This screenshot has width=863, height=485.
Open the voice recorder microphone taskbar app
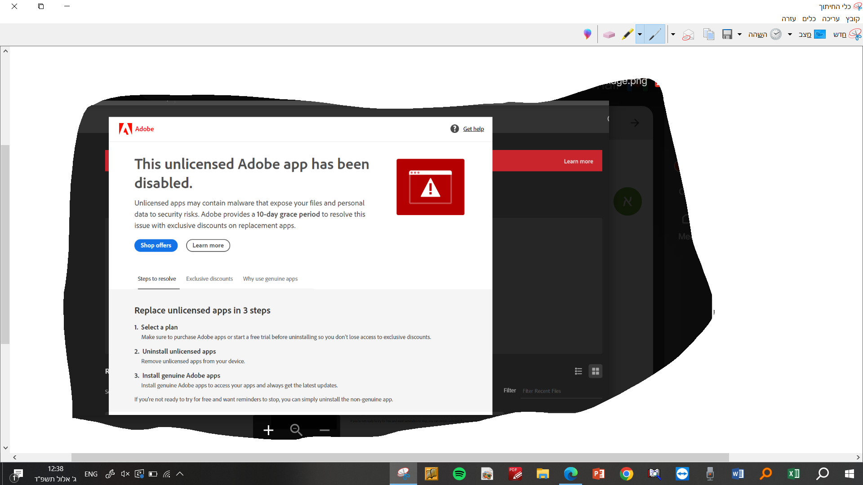point(710,474)
